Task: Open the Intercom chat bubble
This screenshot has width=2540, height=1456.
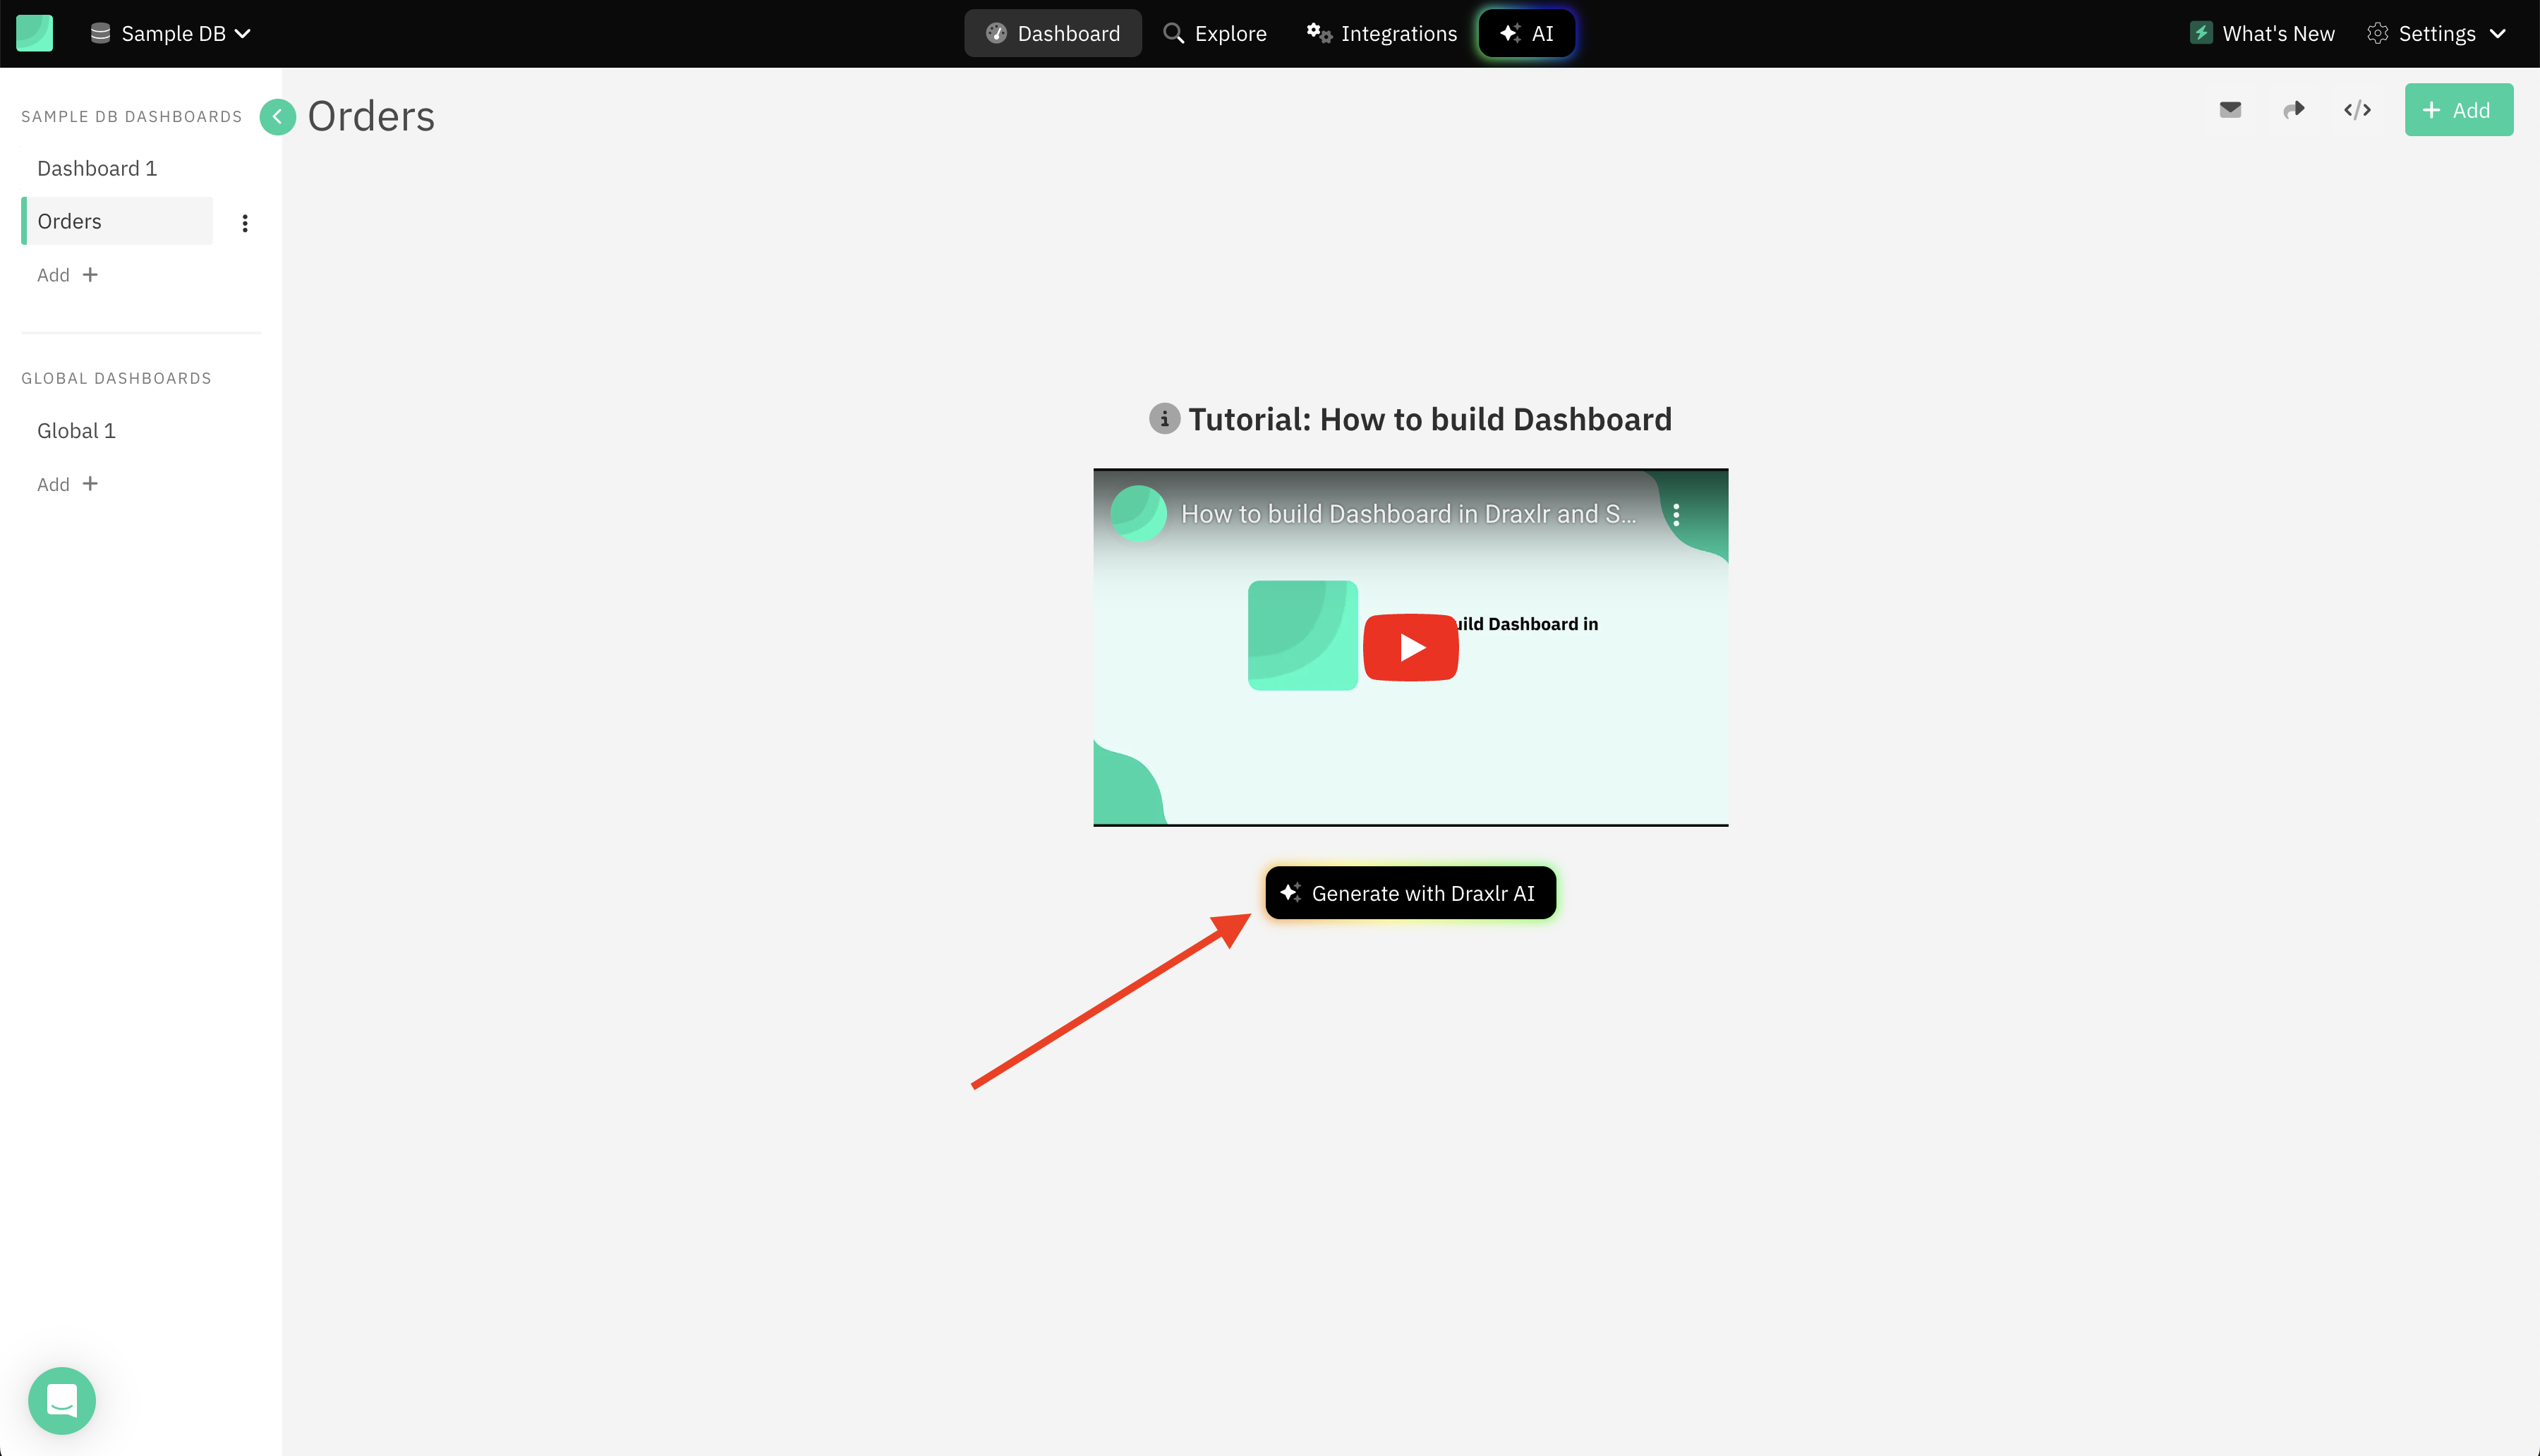Action: tap(62, 1400)
